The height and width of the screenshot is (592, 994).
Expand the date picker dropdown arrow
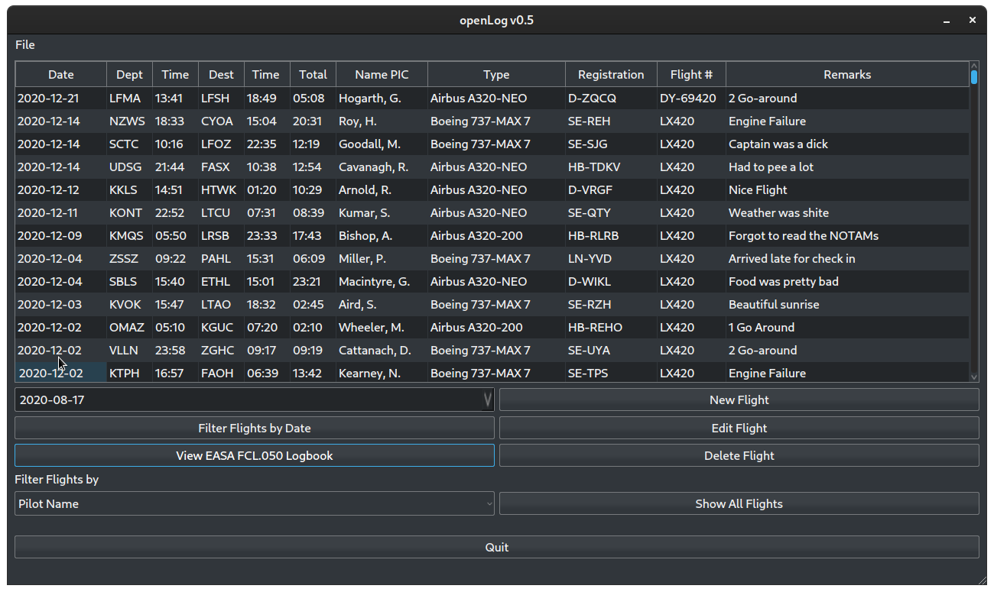[x=488, y=400]
